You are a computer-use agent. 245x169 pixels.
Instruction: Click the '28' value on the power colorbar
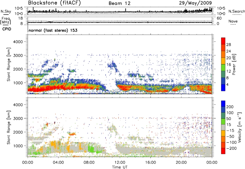[228, 45]
